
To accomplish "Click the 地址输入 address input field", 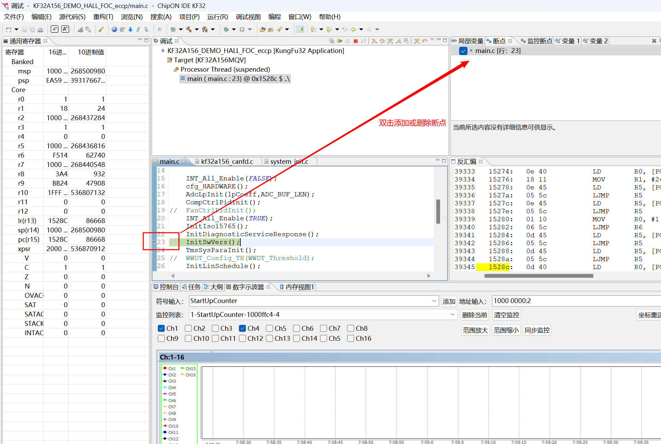I will click(576, 301).
